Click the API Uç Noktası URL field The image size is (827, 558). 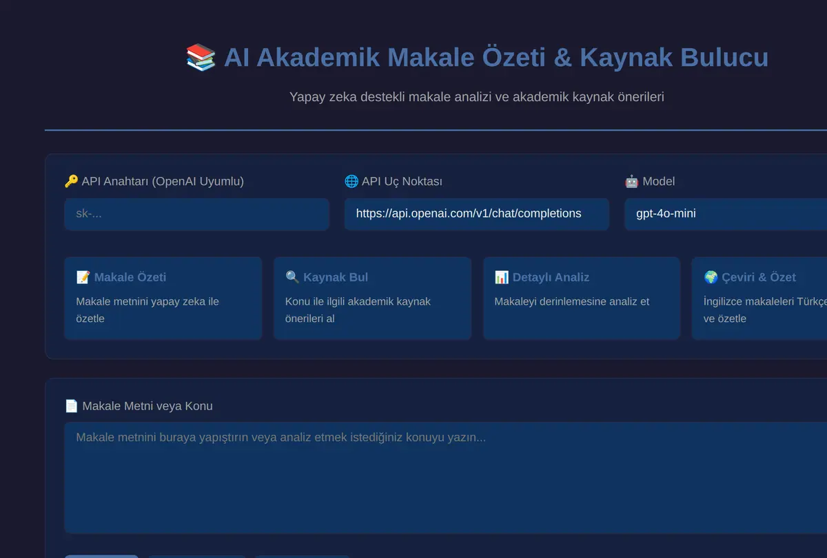pyautogui.click(x=477, y=214)
